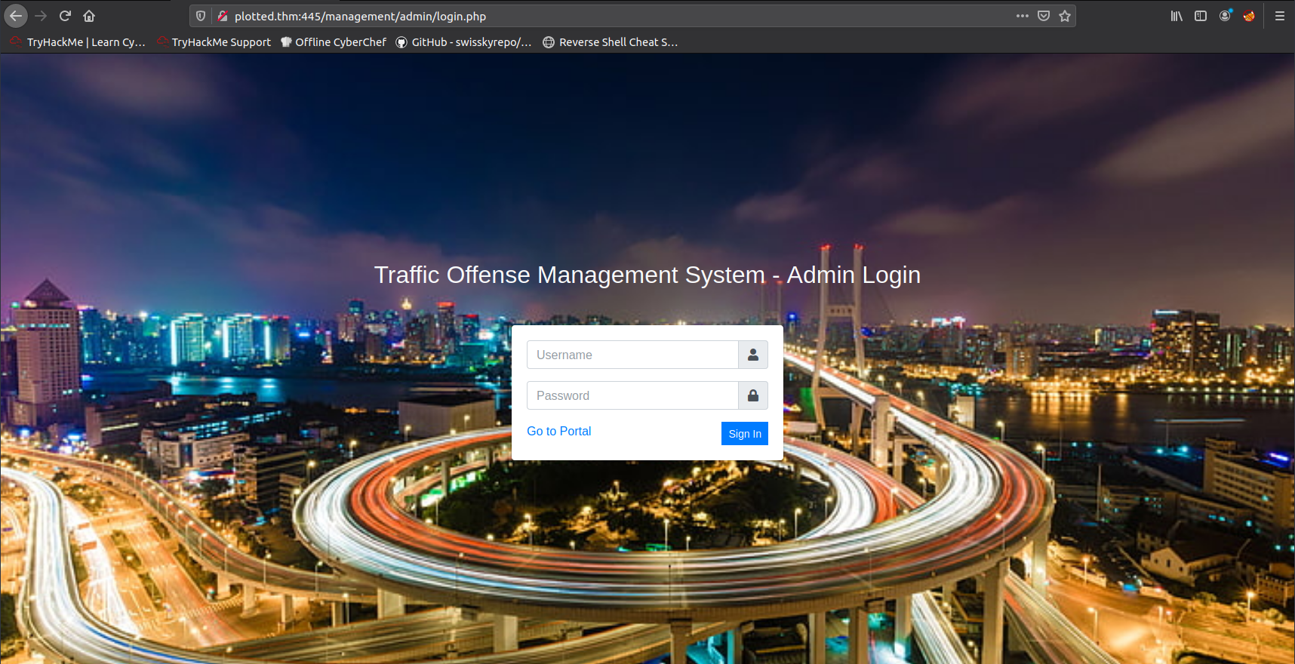The image size is (1295, 664).
Task: Click into the Password field
Action: [632, 395]
